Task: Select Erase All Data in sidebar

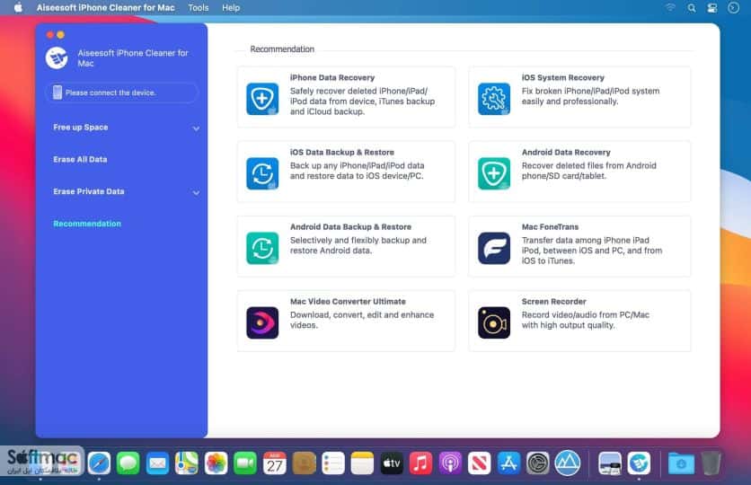Action: (x=80, y=160)
